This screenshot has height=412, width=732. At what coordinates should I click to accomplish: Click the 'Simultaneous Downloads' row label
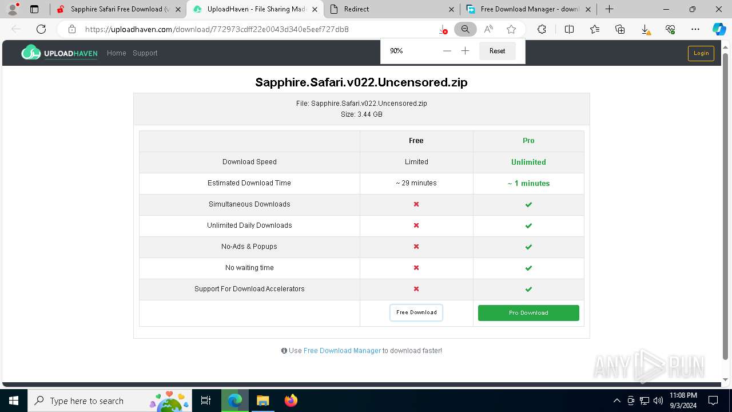point(249,204)
